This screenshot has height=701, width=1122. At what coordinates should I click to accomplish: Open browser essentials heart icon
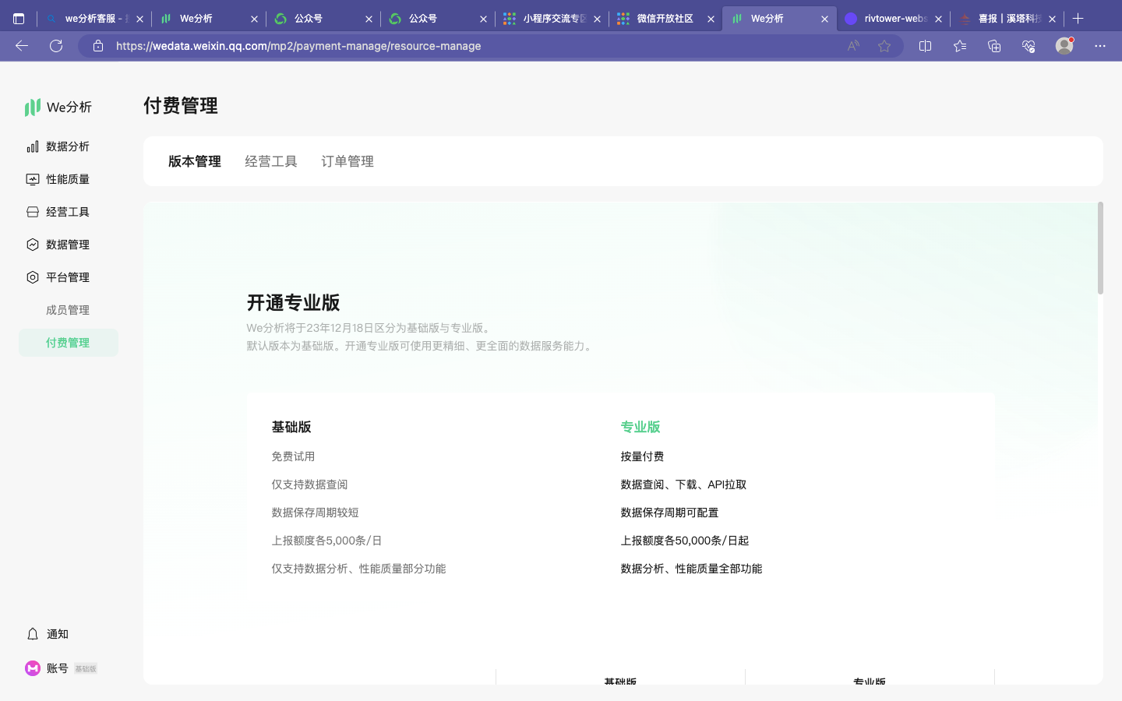coord(1028,46)
